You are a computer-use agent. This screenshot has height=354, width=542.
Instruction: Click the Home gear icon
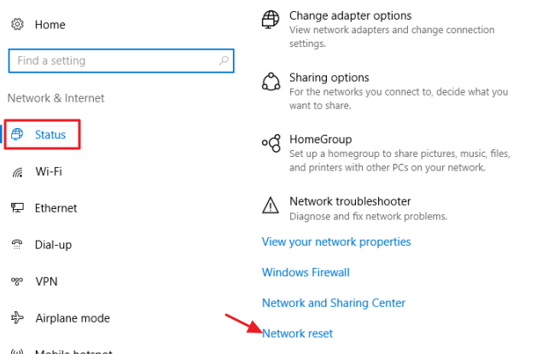point(17,25)
